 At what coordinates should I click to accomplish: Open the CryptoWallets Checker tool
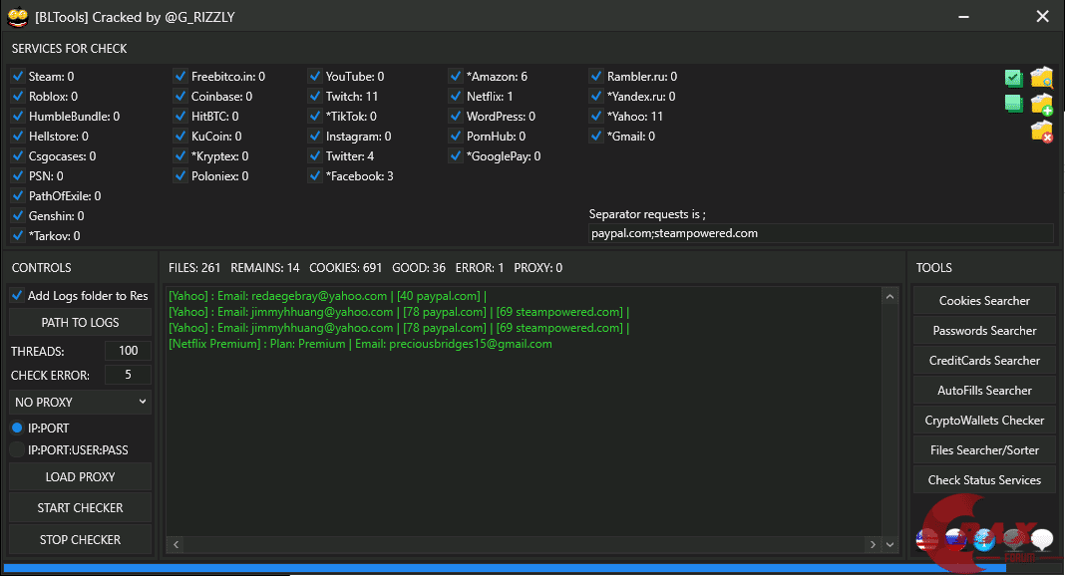984,420
